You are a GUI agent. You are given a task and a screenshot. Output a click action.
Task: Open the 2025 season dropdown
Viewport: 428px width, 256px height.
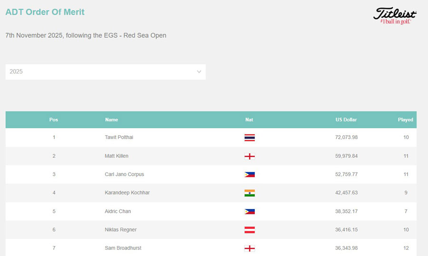(105, 72)
